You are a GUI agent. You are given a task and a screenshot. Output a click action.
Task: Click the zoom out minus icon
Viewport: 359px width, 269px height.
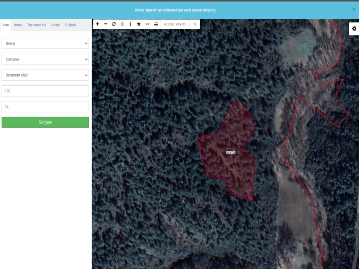(106, 24)
